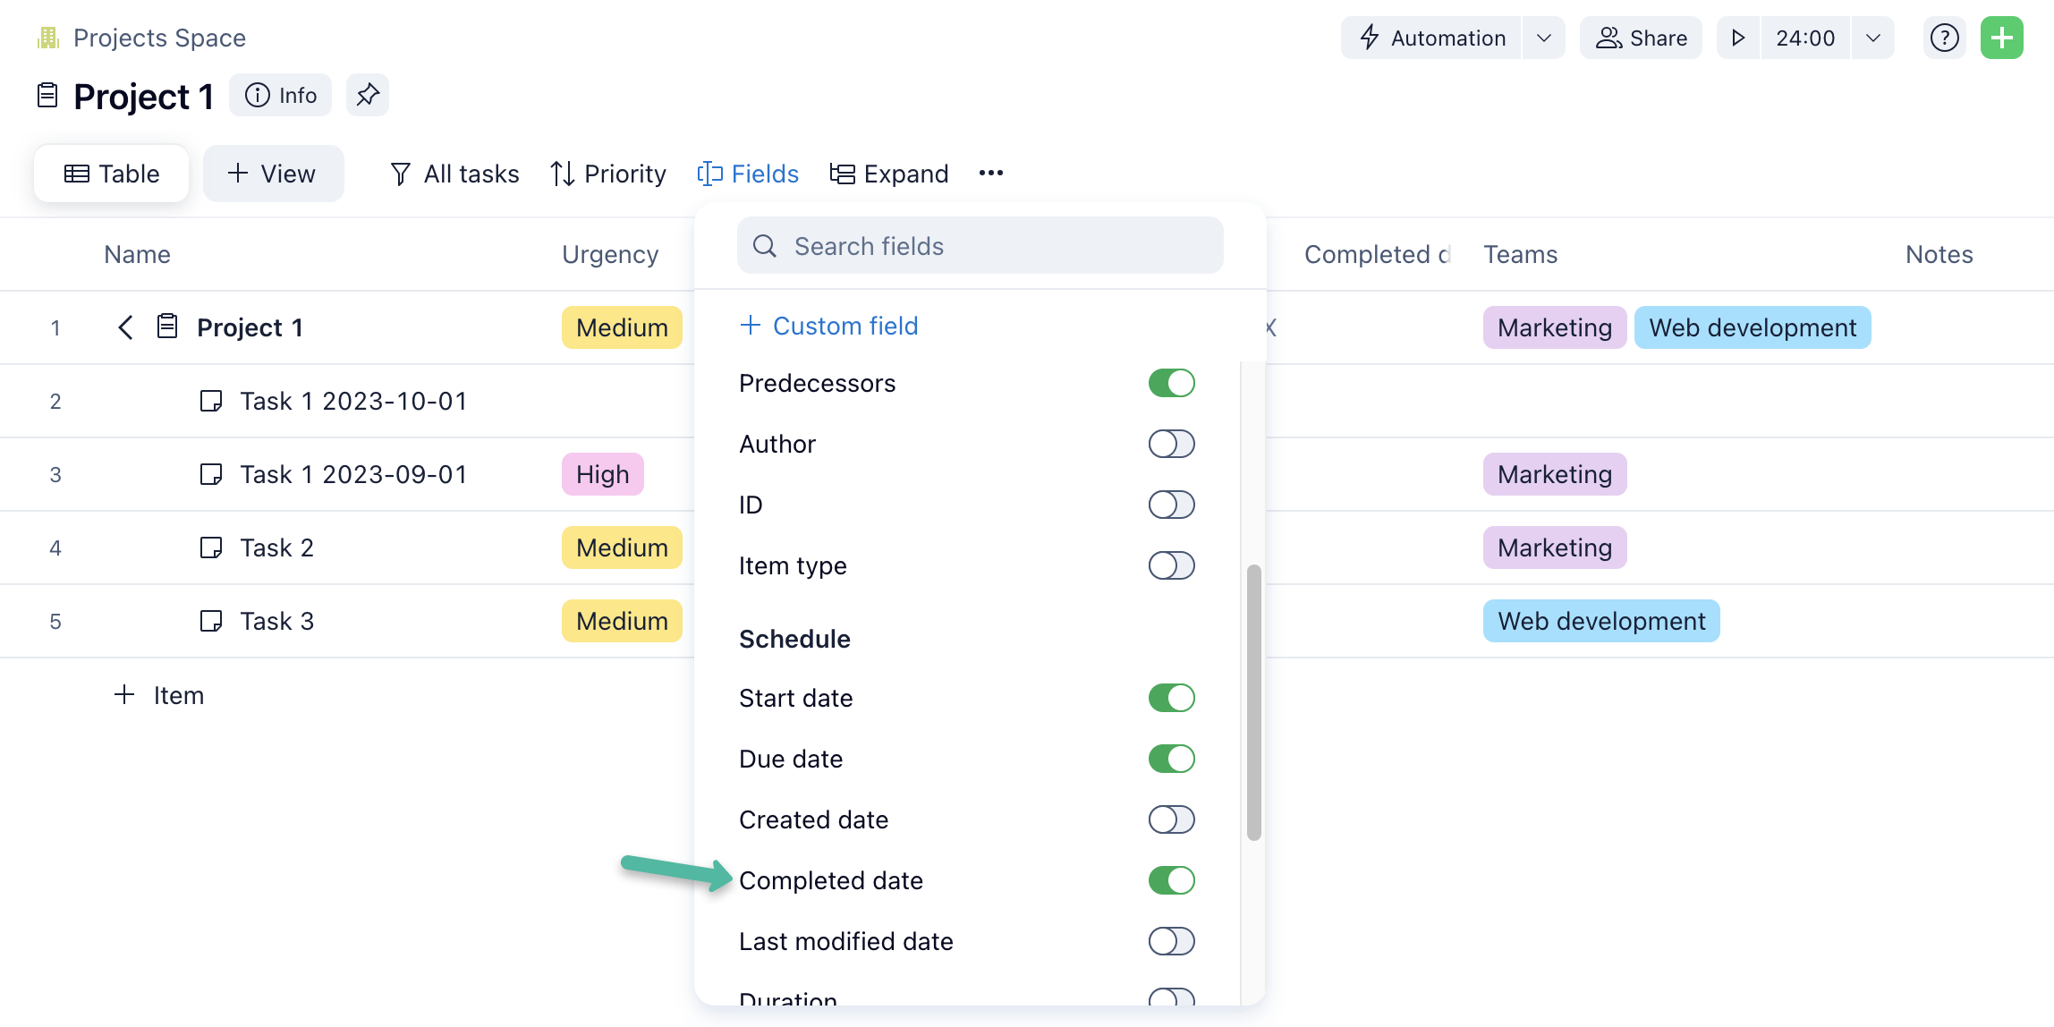Click the pin icon beside Project 1 title

pyautogui.click(x=368, y=95)
